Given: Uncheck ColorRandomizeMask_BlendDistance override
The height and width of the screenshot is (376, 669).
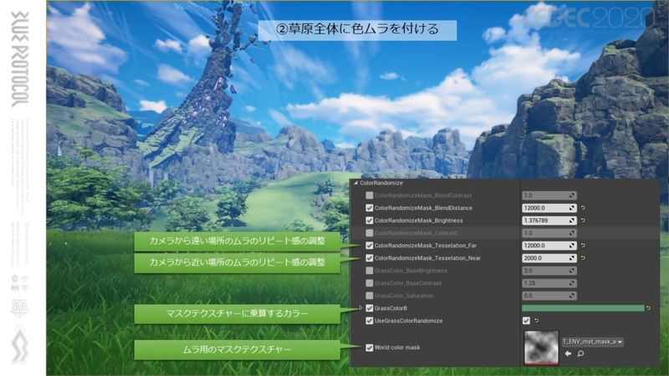Looking at the screenshot, I should tap(370, 208).
